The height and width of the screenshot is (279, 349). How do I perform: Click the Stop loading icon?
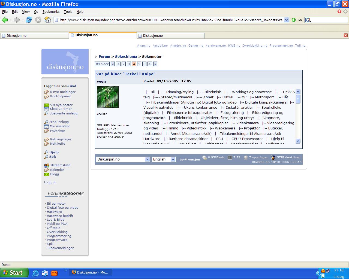tap(38, 20)
